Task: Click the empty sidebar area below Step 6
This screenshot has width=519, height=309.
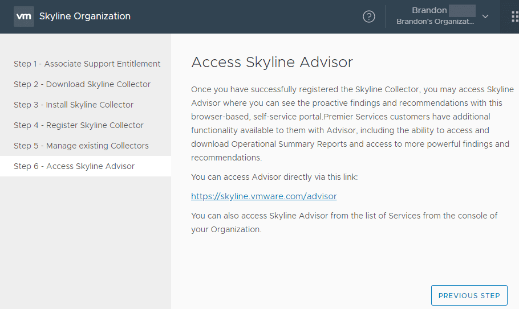Action: [86, 239]
